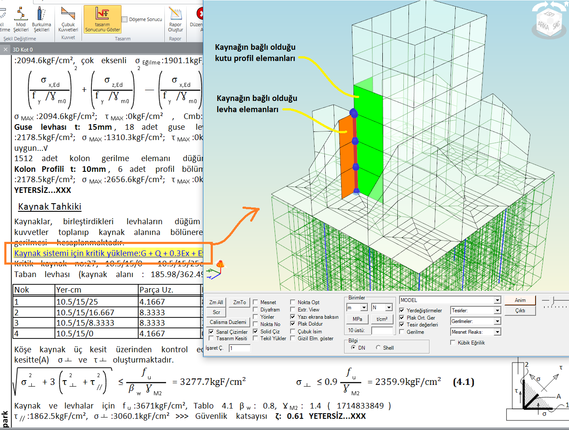569x430 pixels.
Task: Create report with Rapor Oluştur
Action: pyautogui.click(x=175, y=19)
